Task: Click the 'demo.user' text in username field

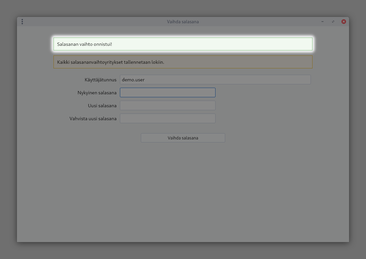Action: tap(133, 80)
